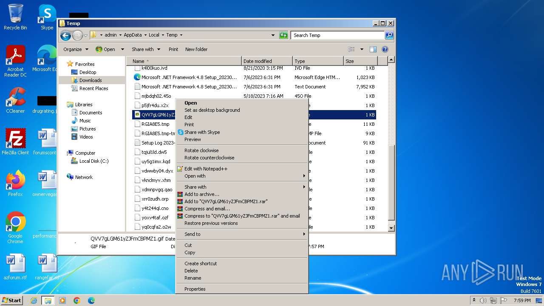Click Windows Media Player taskbar icon
The image size is (544, 306).
(62, 300)
